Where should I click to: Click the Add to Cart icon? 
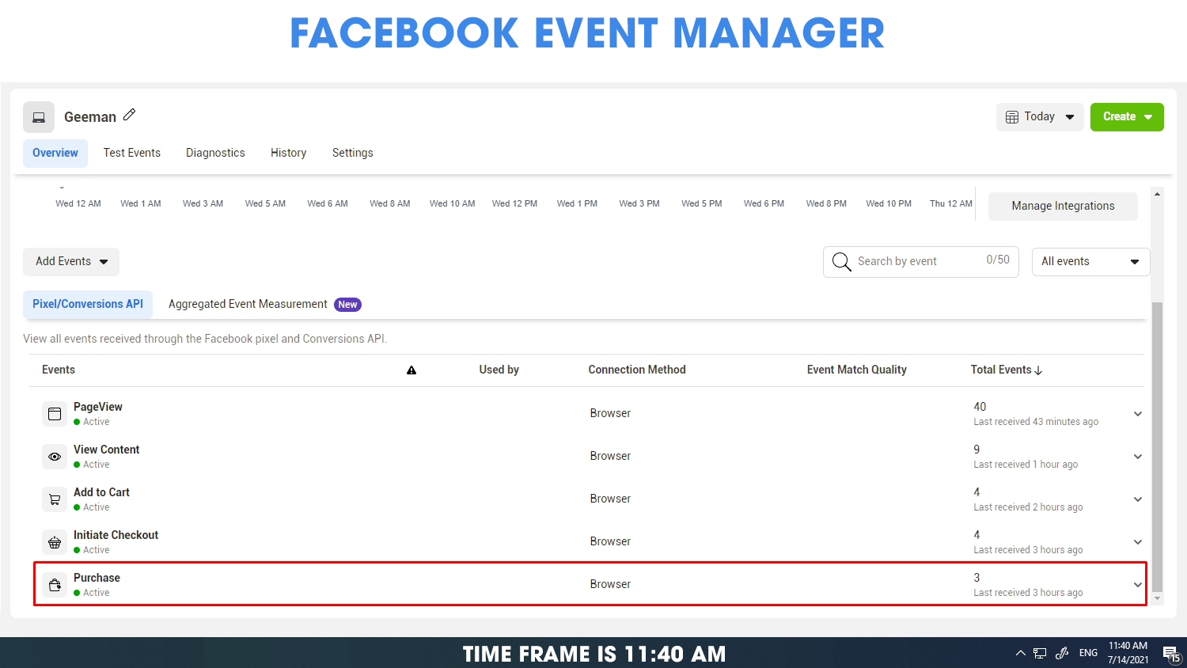point(55,499)
